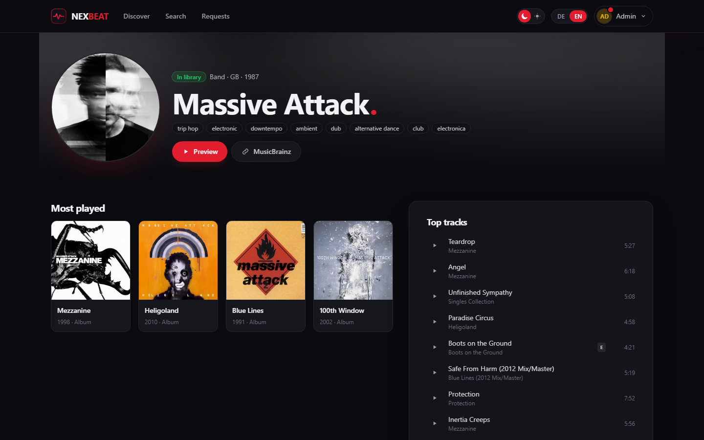Switch to light mode sun icon
This screenshot has width=704, height=440.
(x=537, y=16)
